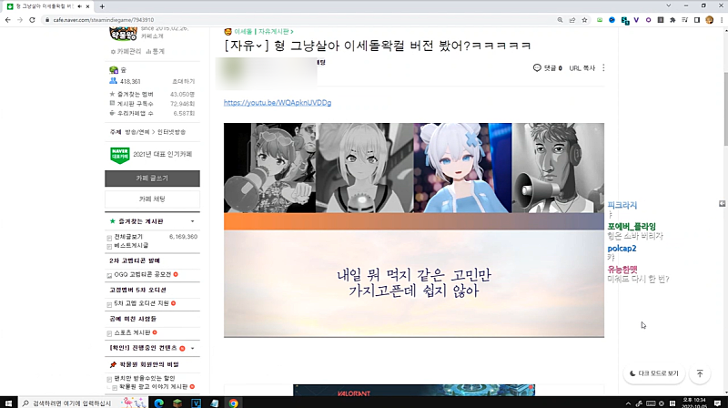This screenshot has width=728, height=408.
Task: Open 통계 statistics link
Action: pyautogui.click(x=155, y=52)
